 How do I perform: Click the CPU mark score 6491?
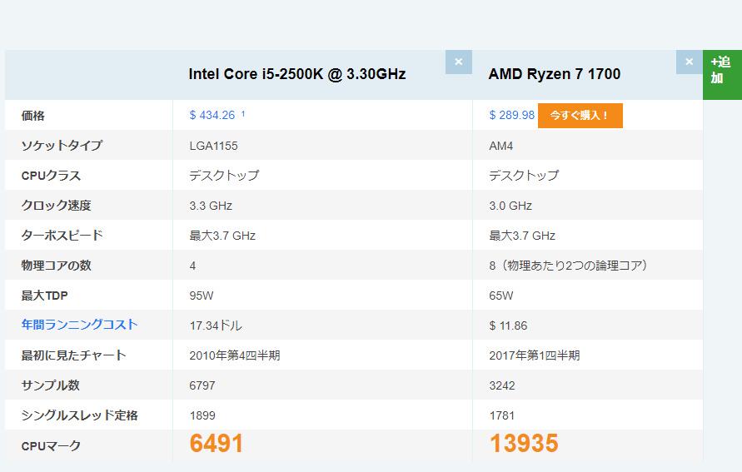pos(217,444)
